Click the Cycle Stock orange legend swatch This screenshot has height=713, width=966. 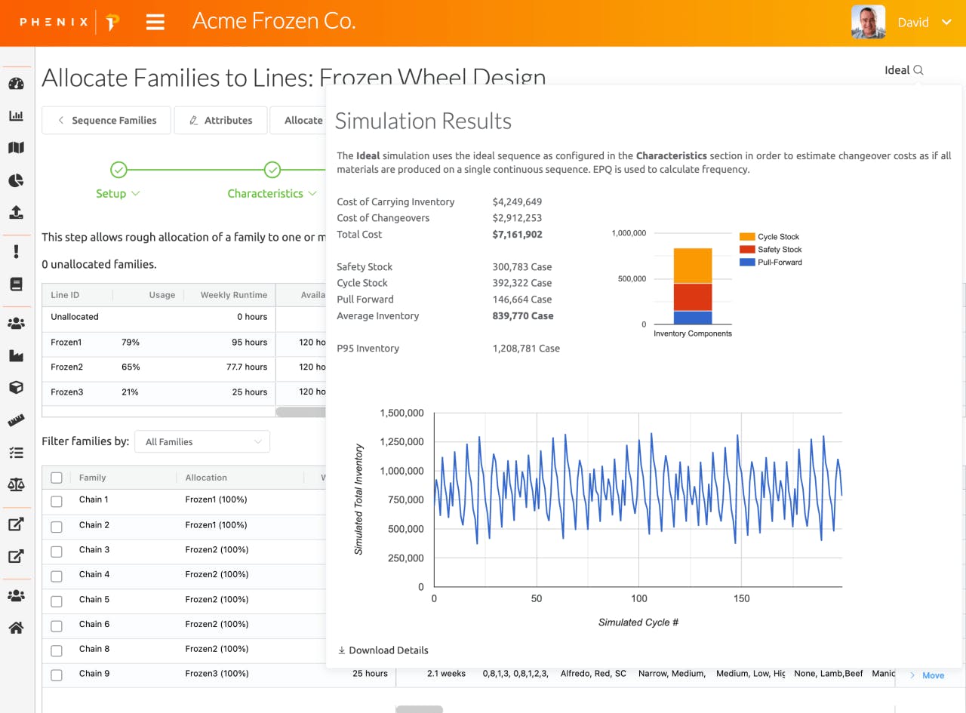(x=747, y=237)
